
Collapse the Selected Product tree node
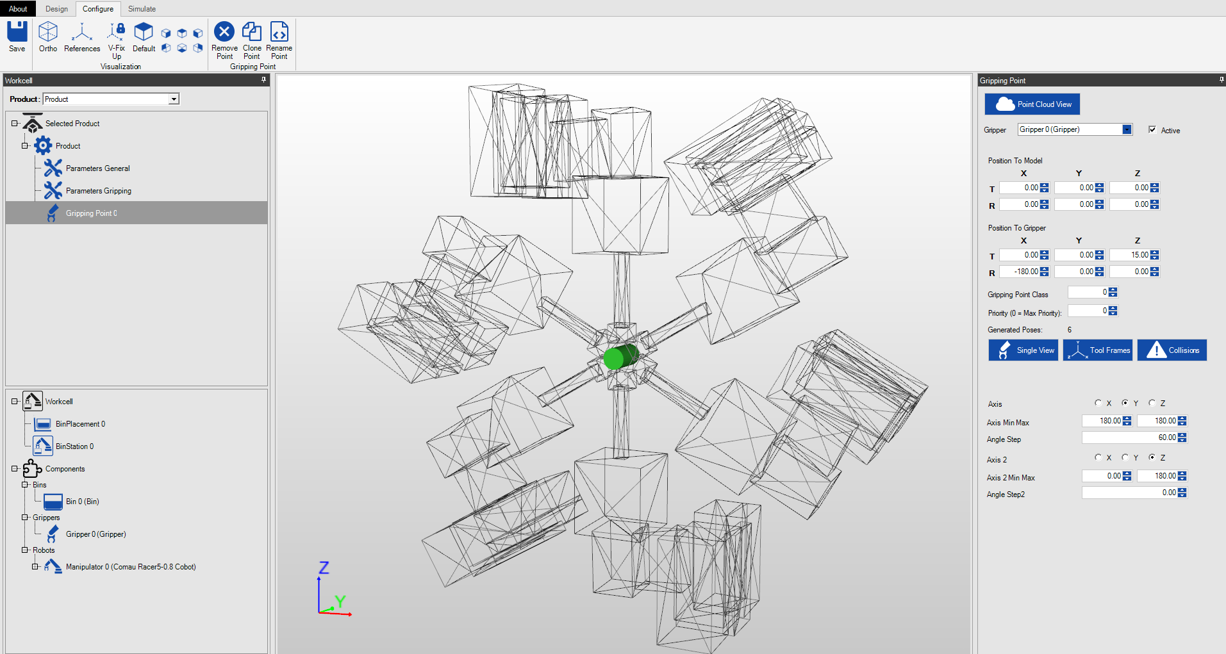tap(15, 124)
